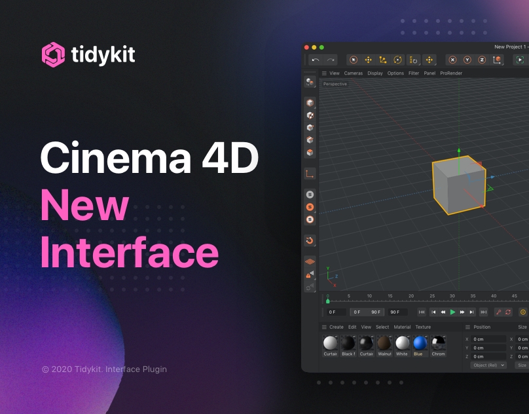Open the Create menu in material manager
The height and width of the screenshot is (414, 529).
(336, 328)
